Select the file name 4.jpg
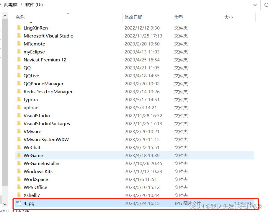 29,203
